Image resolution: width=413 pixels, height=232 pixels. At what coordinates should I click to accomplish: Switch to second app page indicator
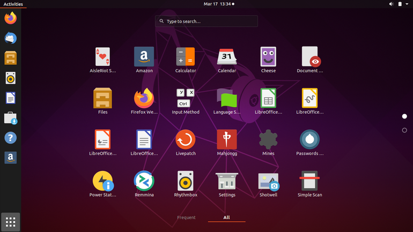[x=404, y=130]
